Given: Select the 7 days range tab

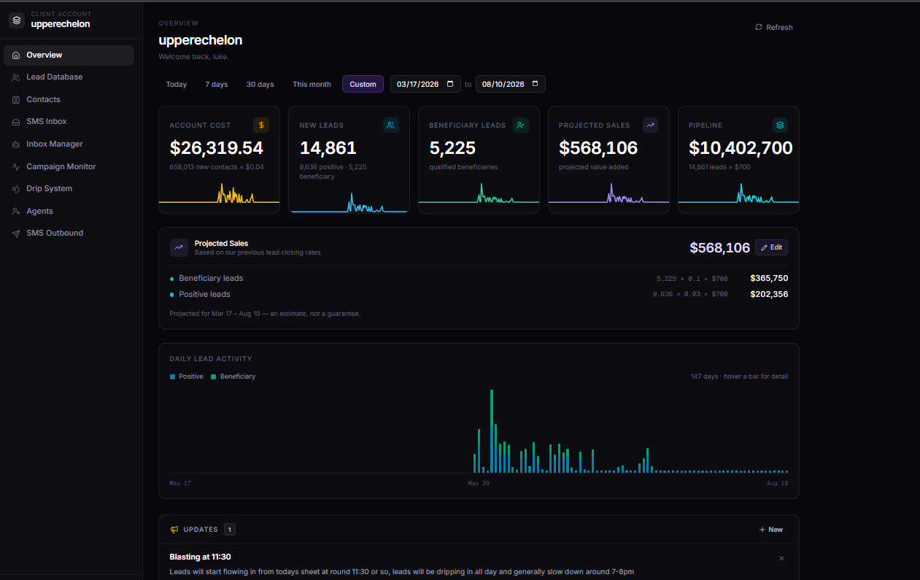Looking at the screenshot, I should (216, 85).
